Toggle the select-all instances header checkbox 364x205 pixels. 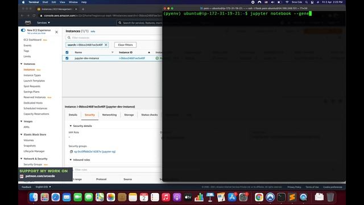click(x=67, y=52)
